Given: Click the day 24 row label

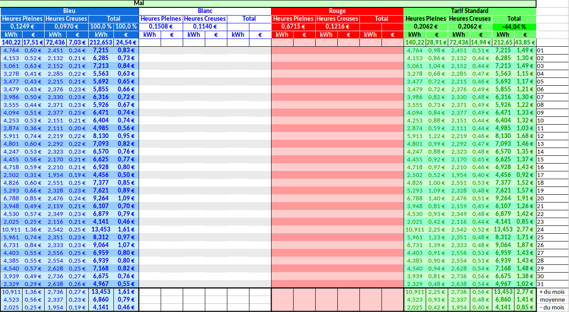Looking at the screenshot, I should (540, 230).
